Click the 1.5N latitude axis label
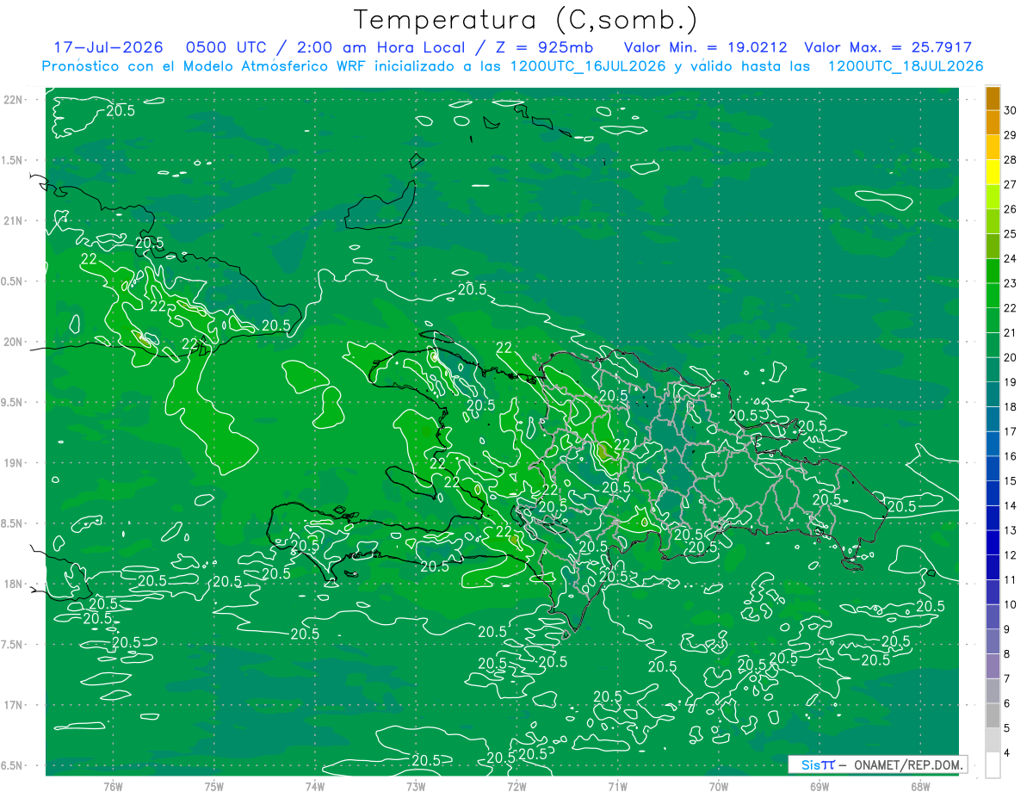Image resolution: width=1033 pixels, height=798 pixels. [12, 160]
